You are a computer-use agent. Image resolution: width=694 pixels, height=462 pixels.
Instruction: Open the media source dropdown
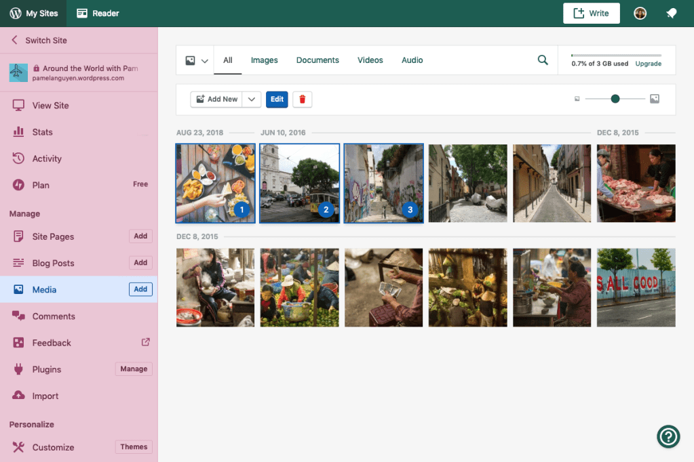point(196,60)
